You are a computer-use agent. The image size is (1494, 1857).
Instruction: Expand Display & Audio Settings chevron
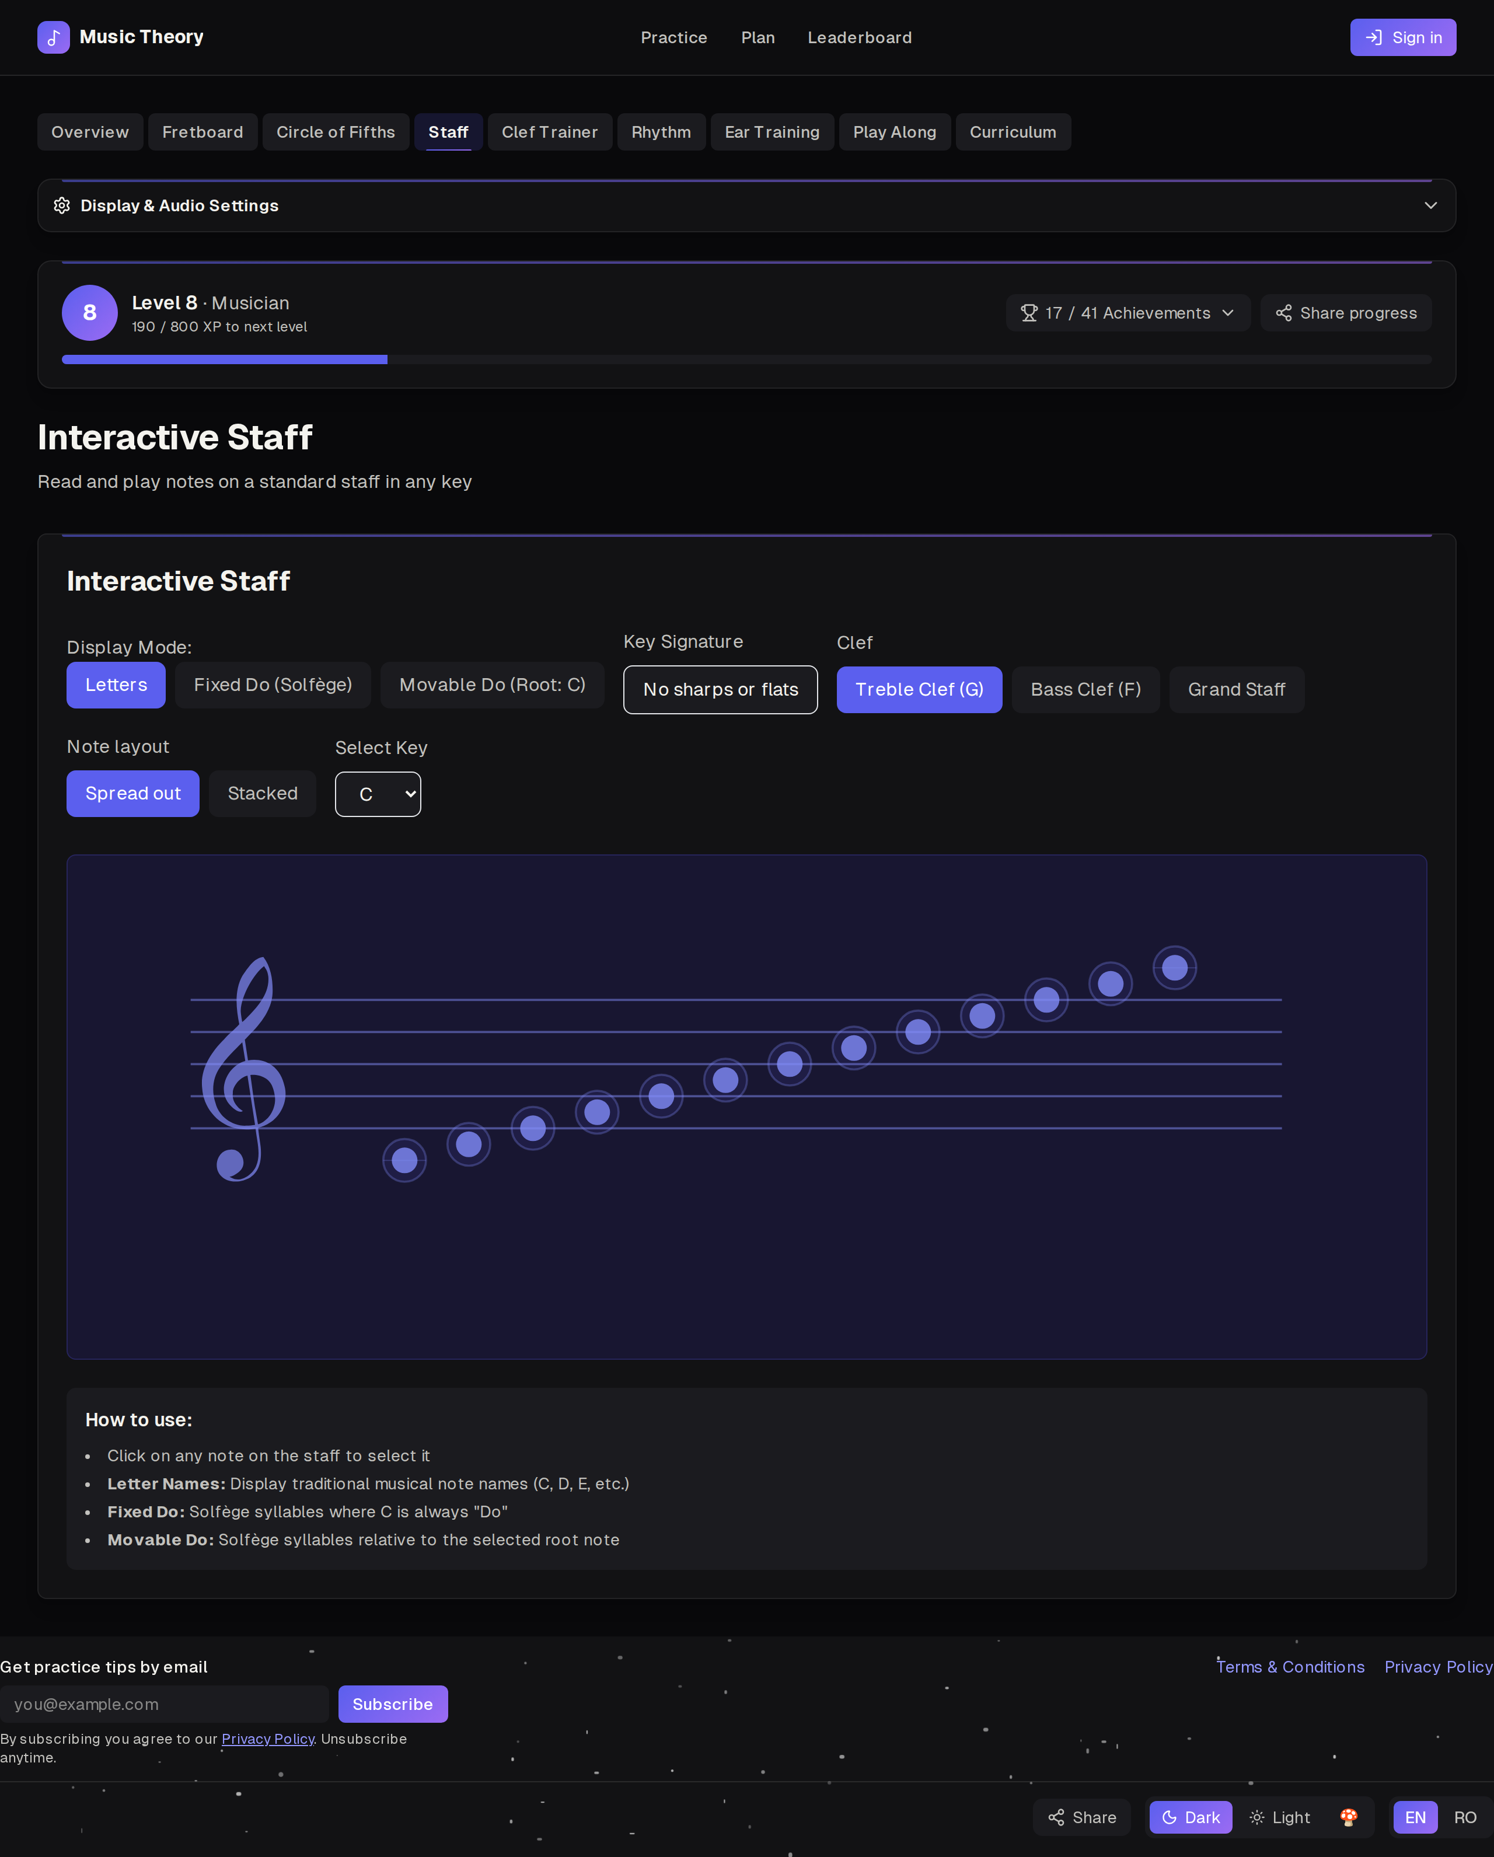coord(1430,205)
